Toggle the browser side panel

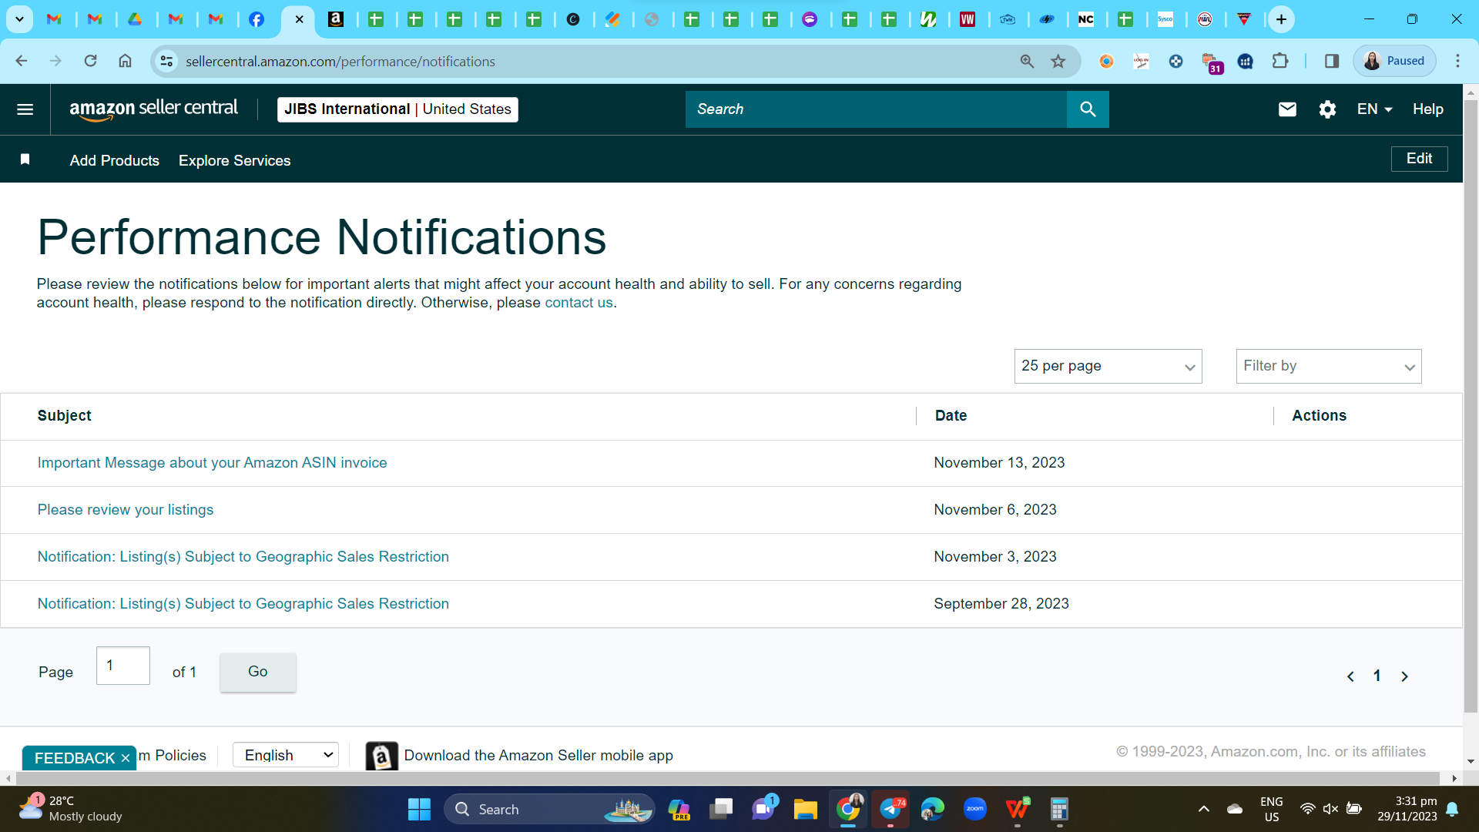[x=1332, y=61]
